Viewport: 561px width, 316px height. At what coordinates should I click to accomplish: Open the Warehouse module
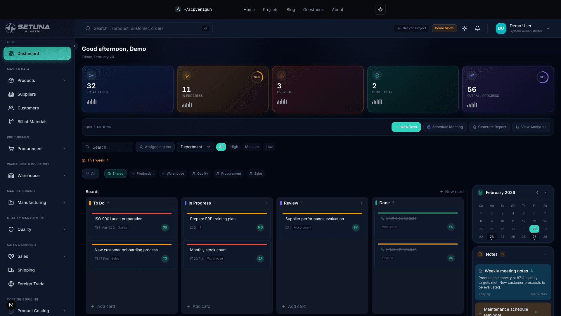pyautogui.click(x=28, y=176)
